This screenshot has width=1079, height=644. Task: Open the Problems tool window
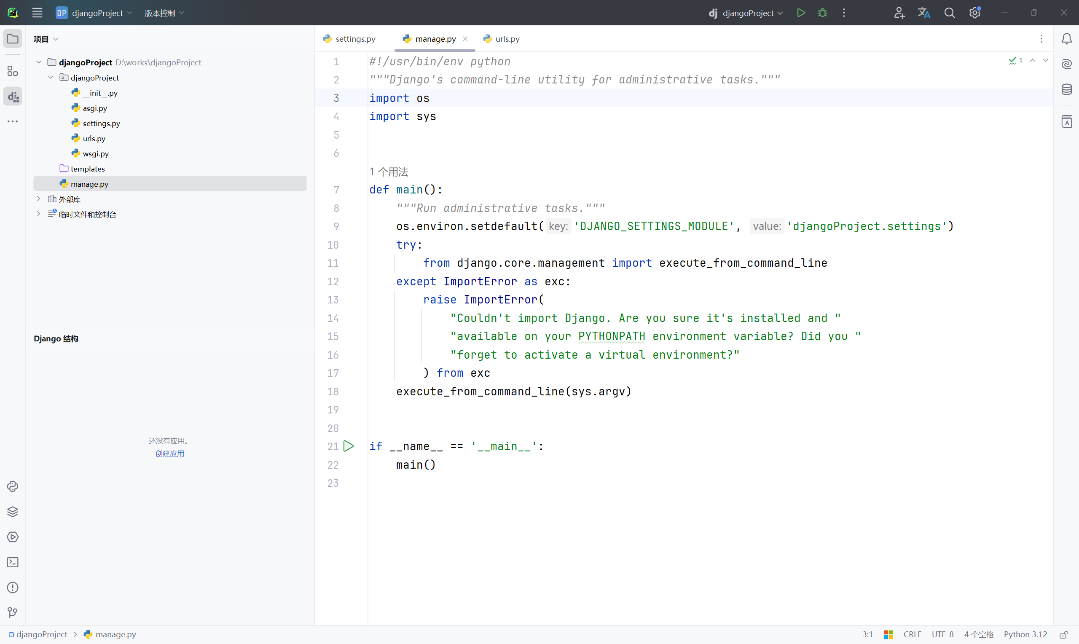tap(13, 588)
